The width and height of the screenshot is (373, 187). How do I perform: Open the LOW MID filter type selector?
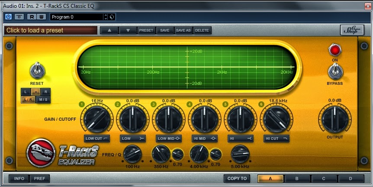click(x=169, y=139)
